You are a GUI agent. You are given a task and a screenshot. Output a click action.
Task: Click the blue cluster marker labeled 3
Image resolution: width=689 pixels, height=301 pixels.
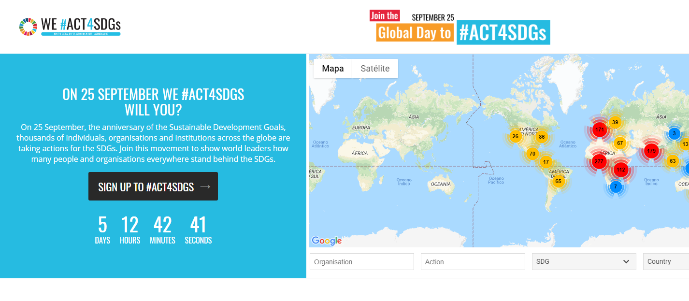(x=674, y=133)
